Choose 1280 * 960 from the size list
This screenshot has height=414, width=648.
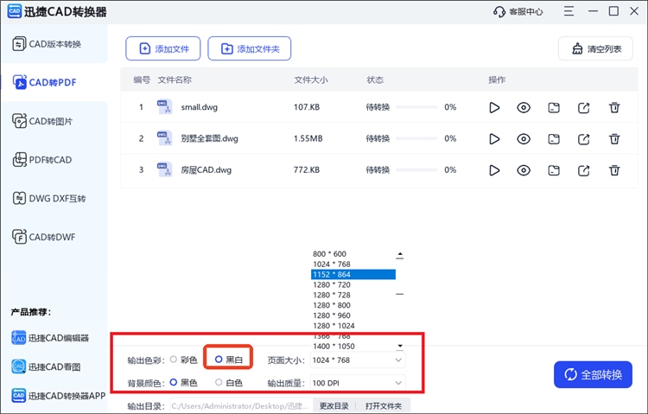coord(353,315)
